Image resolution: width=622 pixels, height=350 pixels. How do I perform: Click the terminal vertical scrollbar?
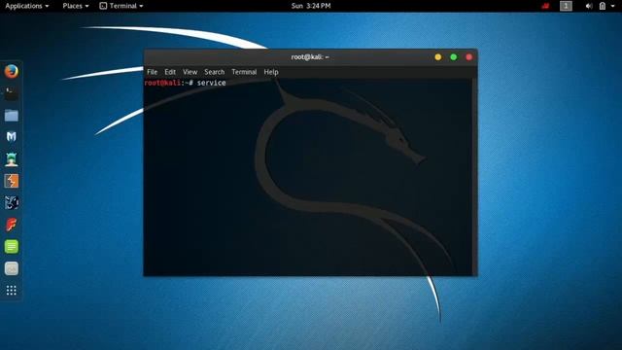point(474,177)
